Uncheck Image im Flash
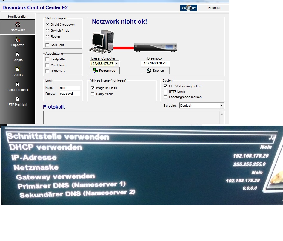This screenshot has height=241, width=283. click(x=93, y=88)
